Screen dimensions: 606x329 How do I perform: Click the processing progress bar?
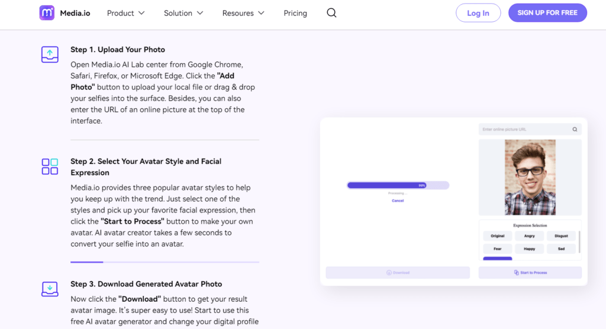click(x=397, y=185)
